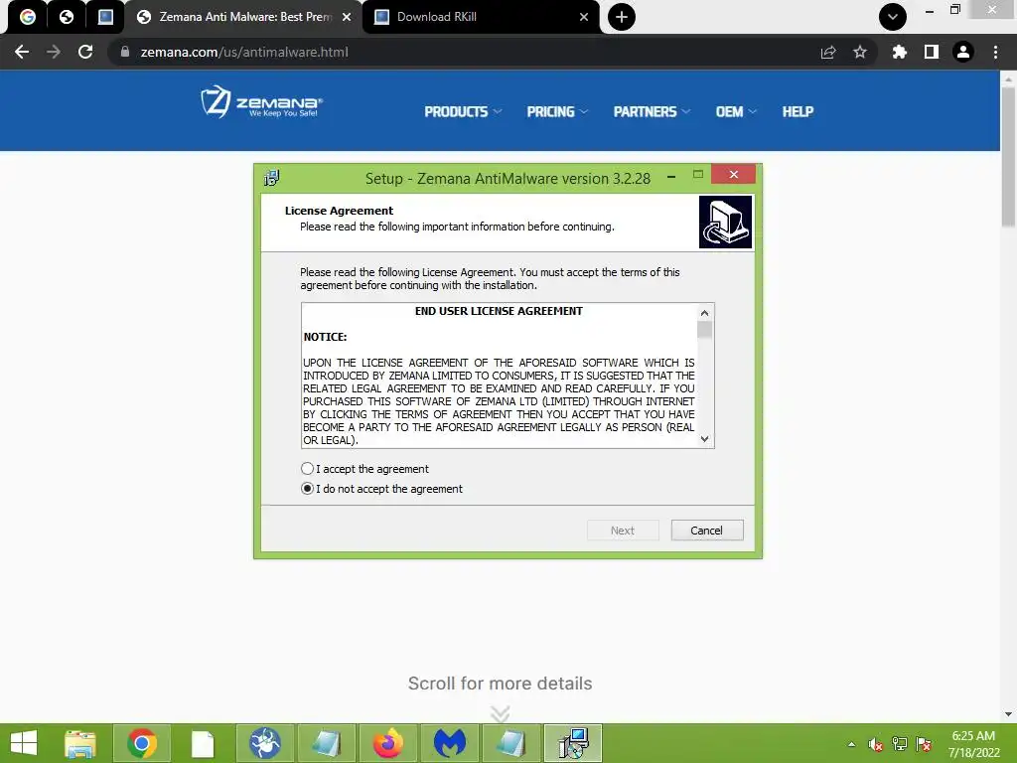Click the page vertical scrollbar thumb

1008,156
